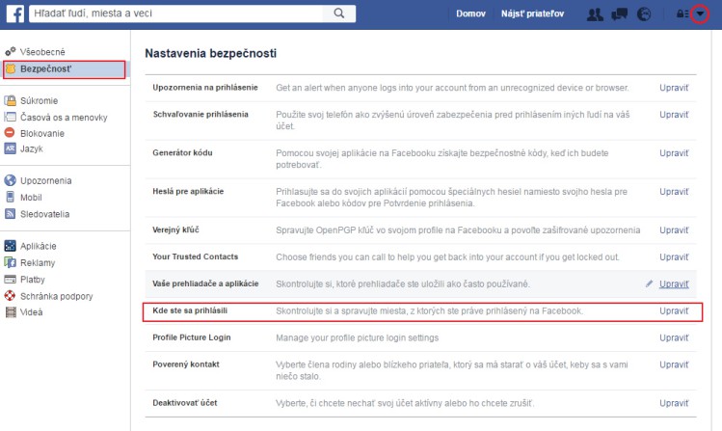Expand the Upozornenia na prihlásenie row
This screenshot has height=431, width=722.
(420, 88)
